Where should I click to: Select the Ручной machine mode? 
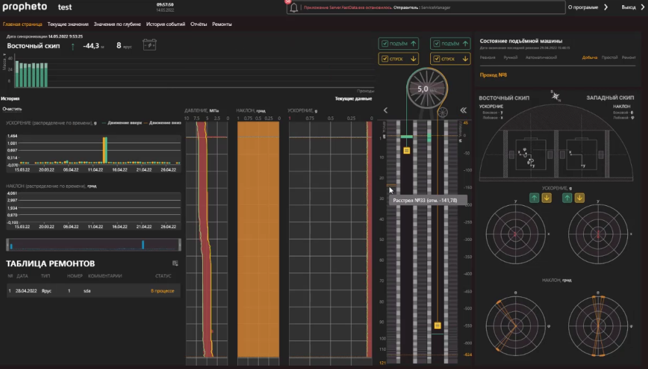[x=511, y=58]
